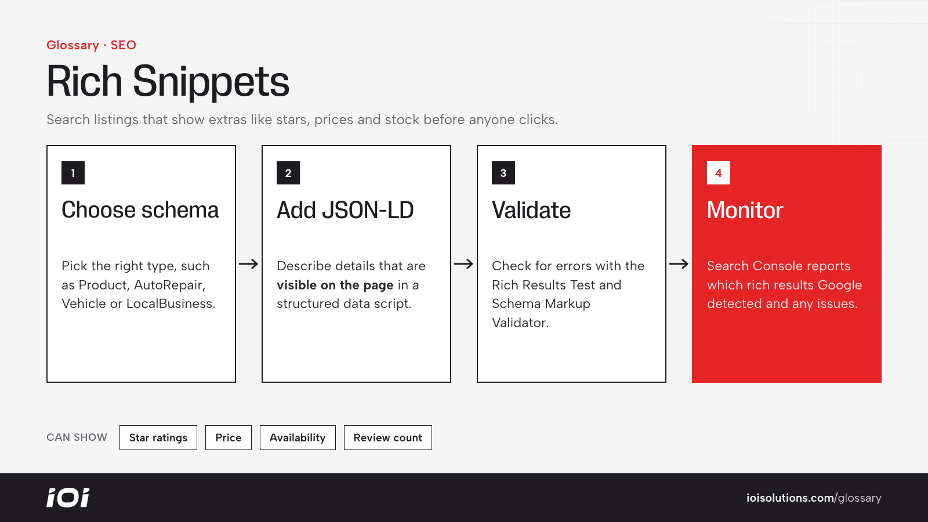Screen dimensions: 928x522
Task: Select the Price tag
Action: click(x=229, y=437)
